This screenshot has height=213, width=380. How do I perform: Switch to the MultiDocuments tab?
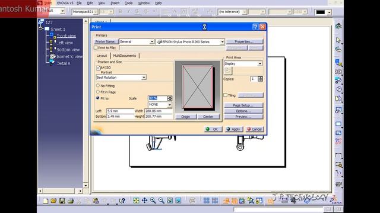click(x=125, y=56)
